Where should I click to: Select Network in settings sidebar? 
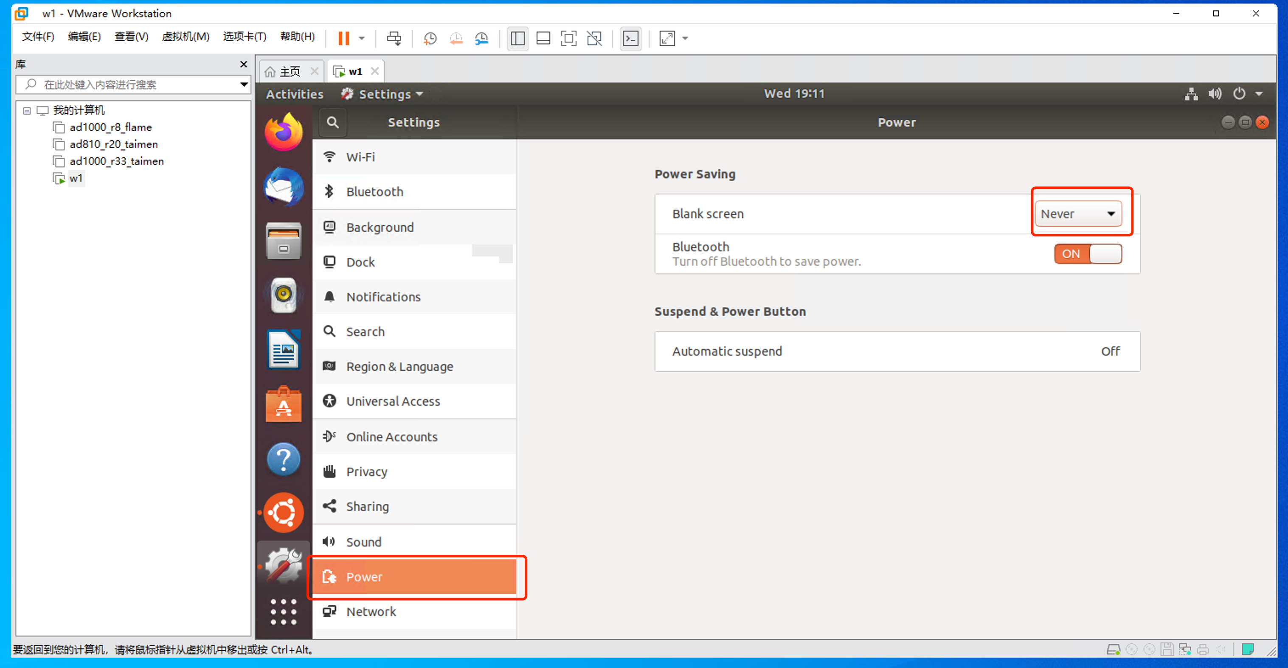tap(371, 612)
